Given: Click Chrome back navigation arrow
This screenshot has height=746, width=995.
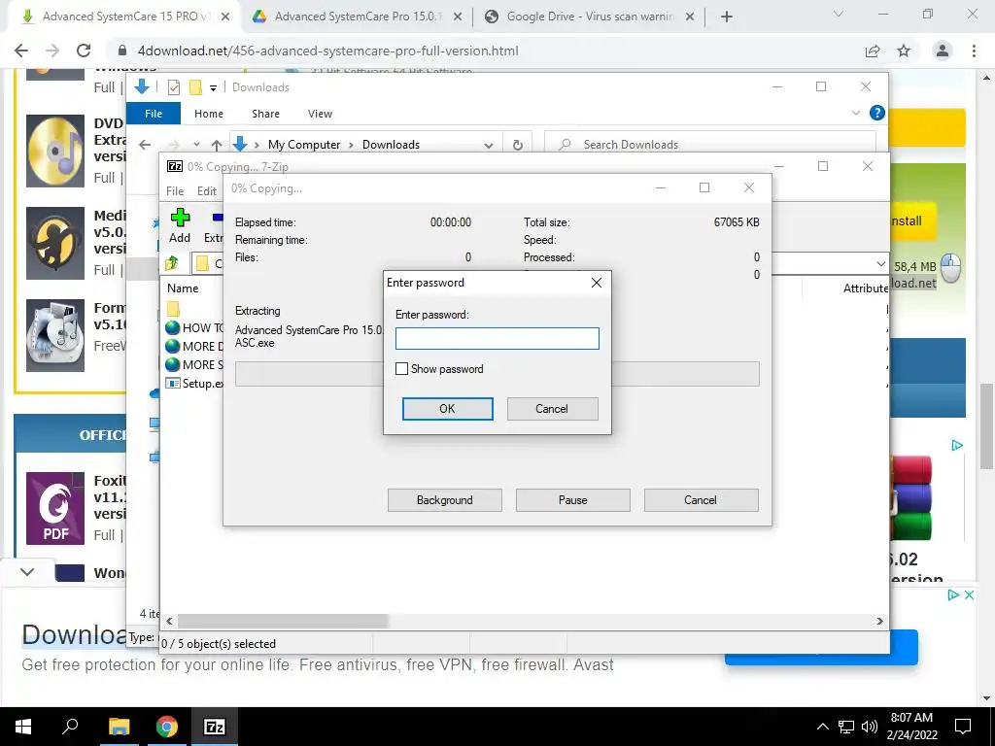Looking at the screenshot, I should pos(21,51).
